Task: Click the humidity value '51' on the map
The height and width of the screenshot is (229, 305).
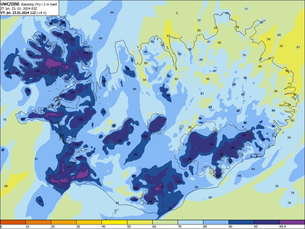Action: pyautogui.click(x=270, y=58)
